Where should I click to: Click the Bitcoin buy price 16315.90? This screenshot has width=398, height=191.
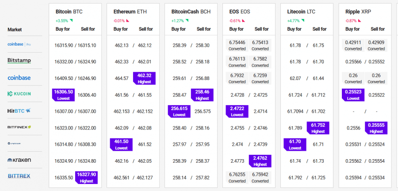[64, 46]
